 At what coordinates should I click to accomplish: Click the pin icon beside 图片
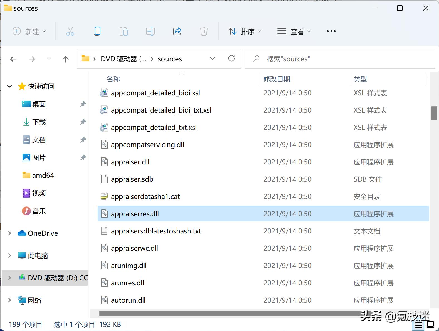point(83,158)
